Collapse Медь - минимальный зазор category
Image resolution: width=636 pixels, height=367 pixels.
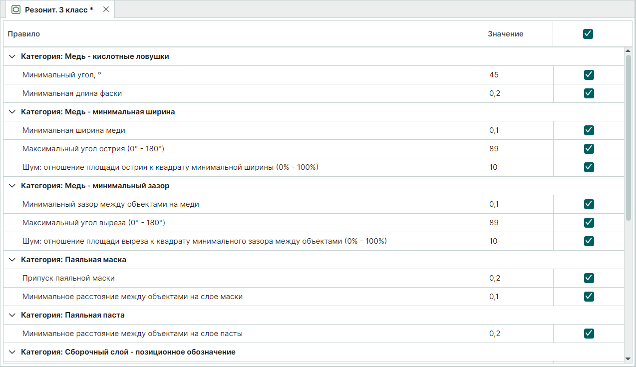pyautogui.click(x=12, y=186)
